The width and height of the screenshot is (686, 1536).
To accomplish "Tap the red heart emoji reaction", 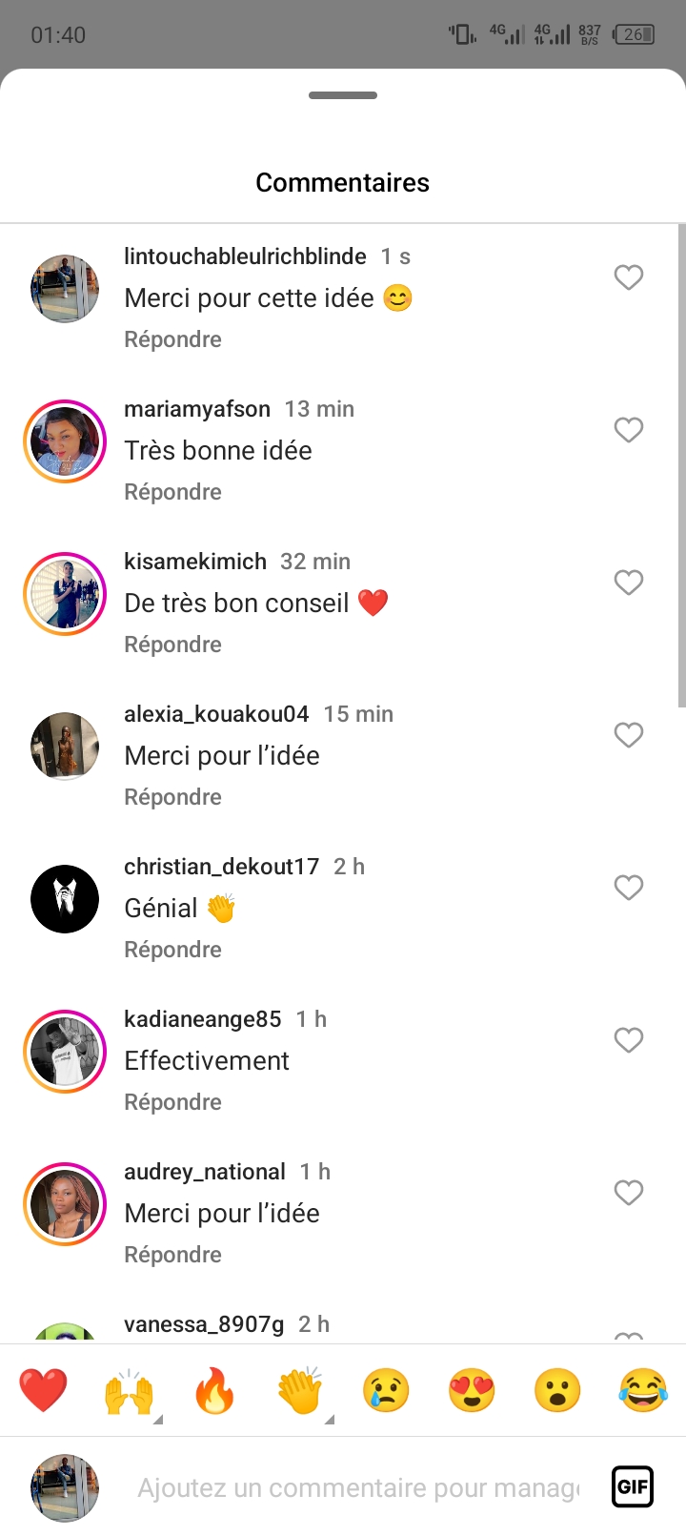I will [43, 1390].
